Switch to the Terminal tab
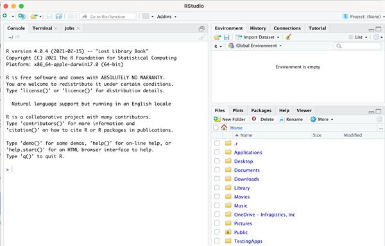This screenshot has height=246, width=385. [42, 28]
